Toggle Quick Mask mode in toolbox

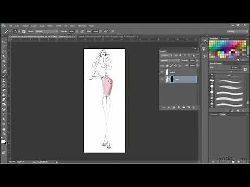tap(4, 148)
